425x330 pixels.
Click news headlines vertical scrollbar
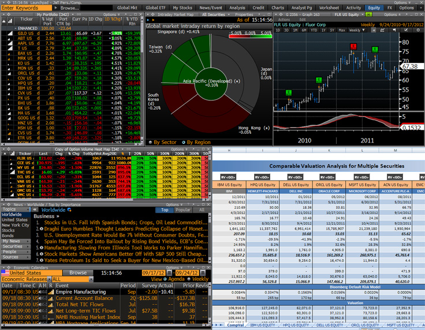pyautogui.click(x=210, y=238)
